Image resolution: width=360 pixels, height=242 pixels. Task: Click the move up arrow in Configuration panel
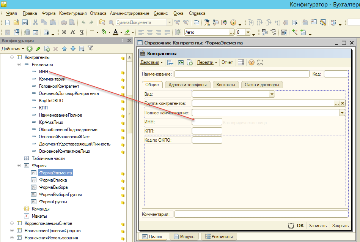click(x=64, y=49)
